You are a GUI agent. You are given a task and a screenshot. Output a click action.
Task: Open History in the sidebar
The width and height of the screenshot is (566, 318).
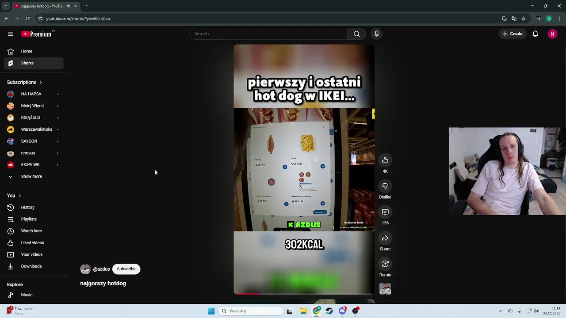(34, 208)
